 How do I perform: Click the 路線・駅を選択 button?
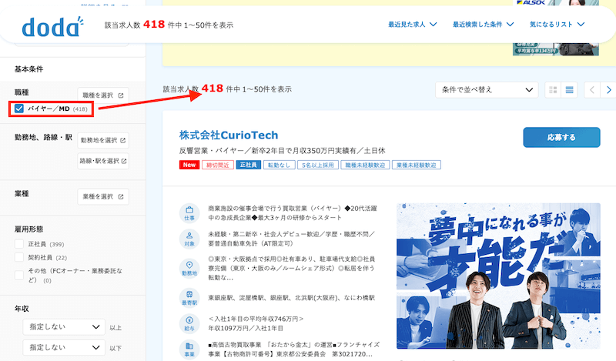103,161
